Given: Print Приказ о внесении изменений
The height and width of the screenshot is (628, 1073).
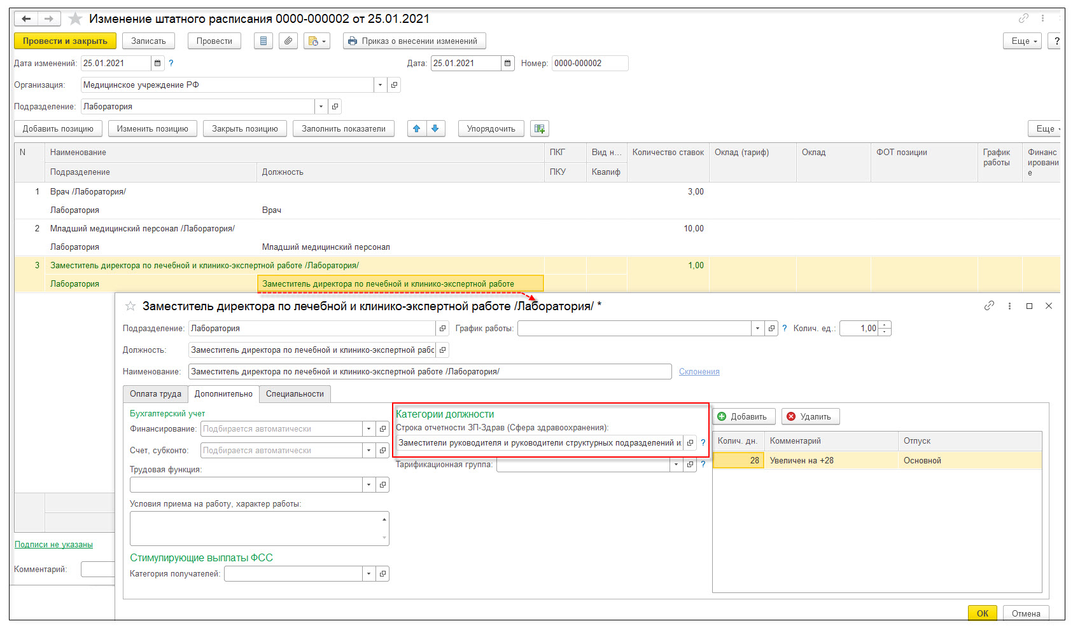Looking at the screenshot, I should coord(414,41).
